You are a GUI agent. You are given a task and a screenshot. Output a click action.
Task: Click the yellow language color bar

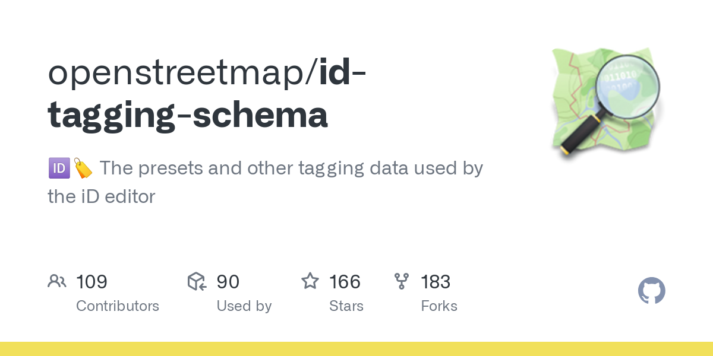tap(356, 349)
